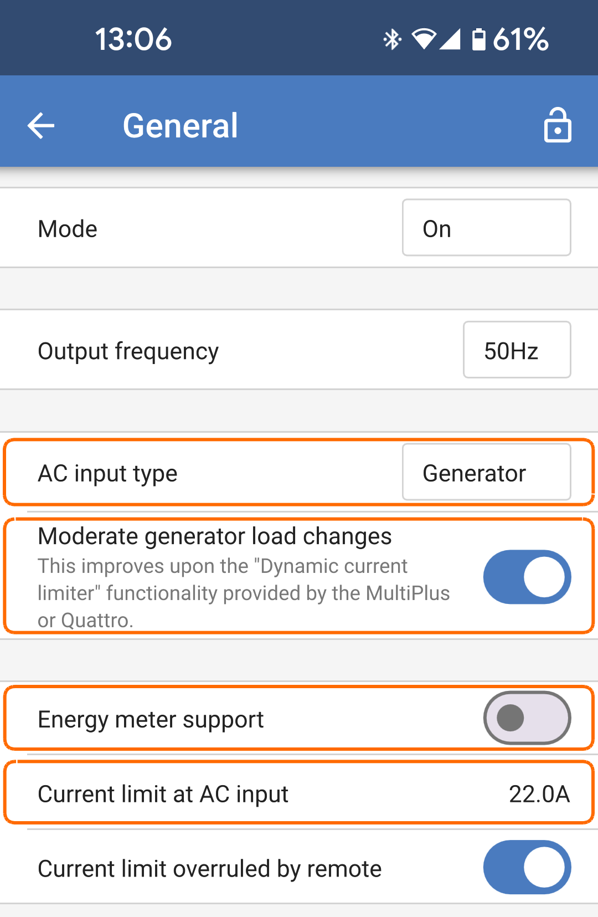
Task: Click the Bluetooth status bar icon
Action: pyautogui.click(x=392, y=38)
